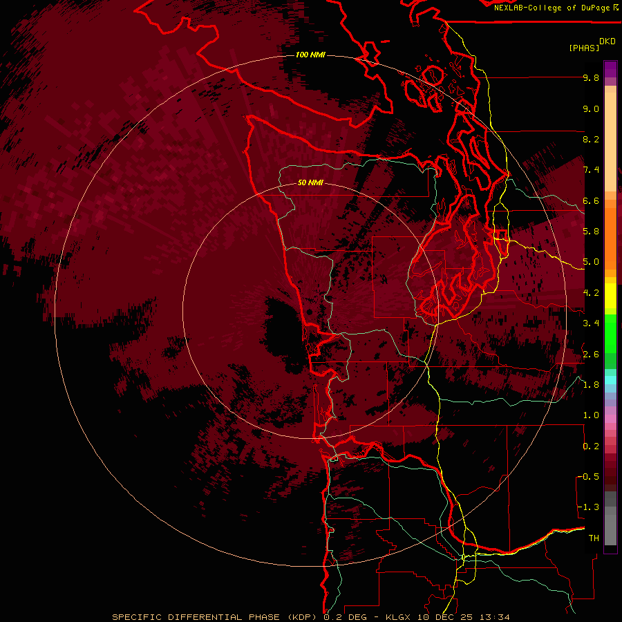This screenshot has width=622, height=622.
Task: Select the 7.4 scale value
Action: (591, 170)
